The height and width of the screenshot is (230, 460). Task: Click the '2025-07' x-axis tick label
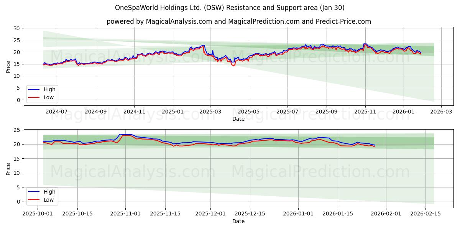287,112
